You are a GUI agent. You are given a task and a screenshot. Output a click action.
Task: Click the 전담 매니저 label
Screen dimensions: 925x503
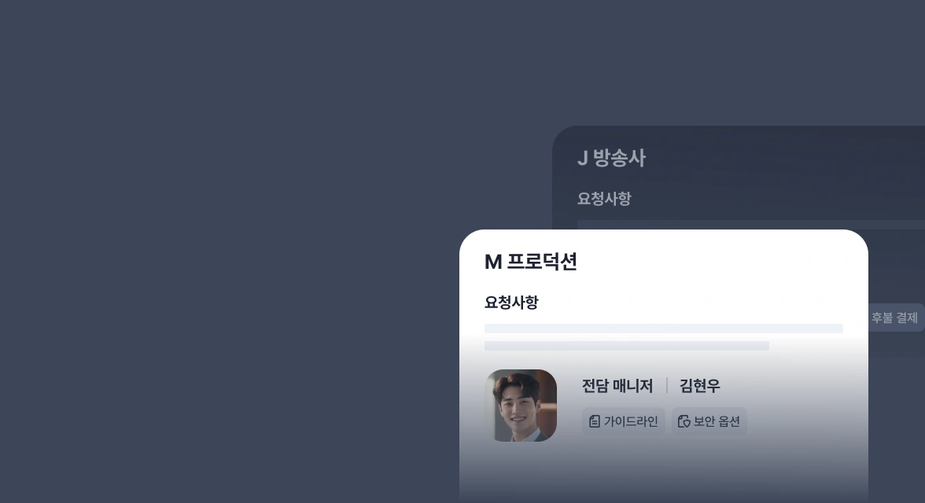pos(617,386)
